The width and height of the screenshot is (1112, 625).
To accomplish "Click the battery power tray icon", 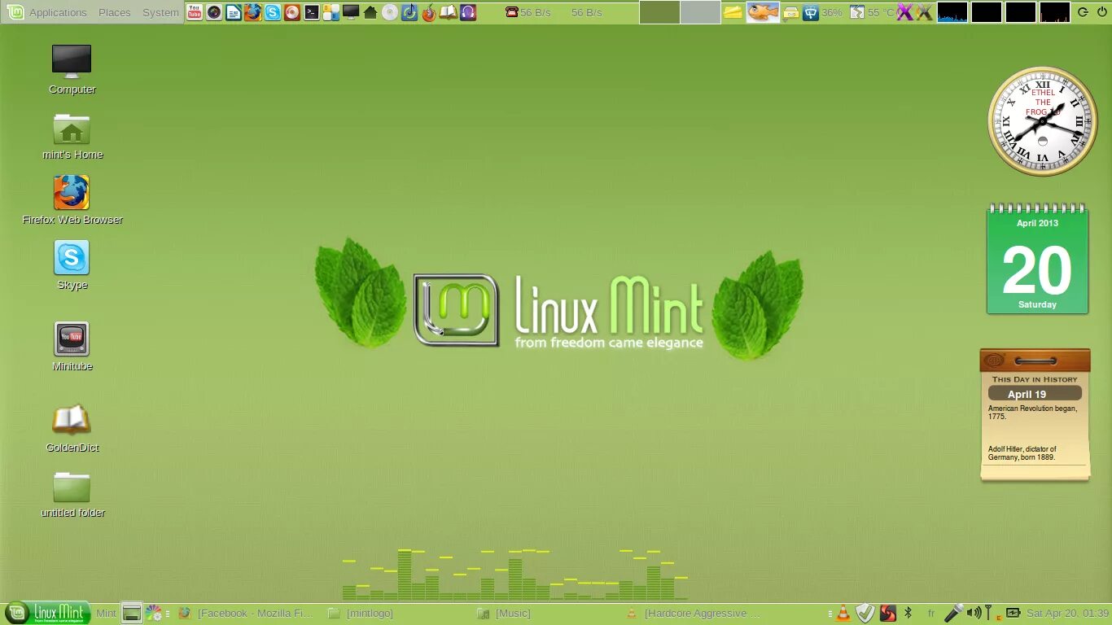I will coord(1013,614).
